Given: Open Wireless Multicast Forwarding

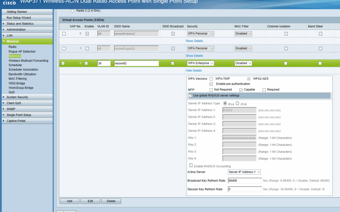Looking at the screenshot, I should pyautogui.click(x=28, y=61).
